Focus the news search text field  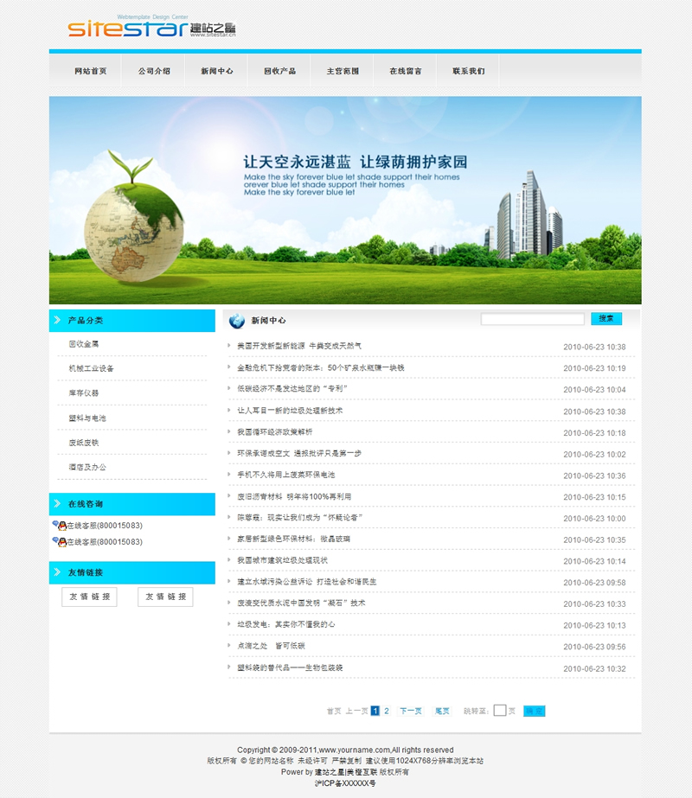point(532,319)
